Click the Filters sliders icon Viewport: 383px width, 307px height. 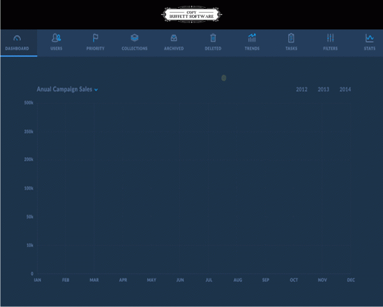point(330,38)
